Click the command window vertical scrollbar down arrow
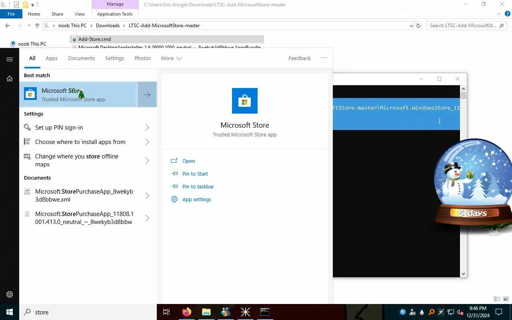This screenshot has height=320, width=512. pos(464,274)
